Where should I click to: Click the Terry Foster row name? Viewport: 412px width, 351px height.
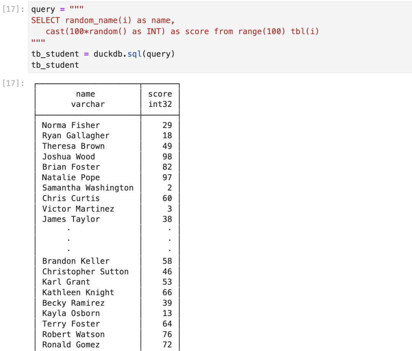pyautogui.click(x=71, y=324)
